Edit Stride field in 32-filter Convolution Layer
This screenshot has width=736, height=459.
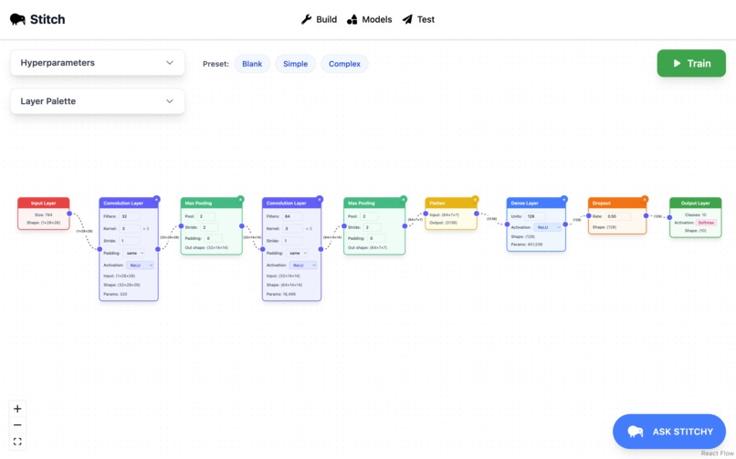[x=130, y=241]
